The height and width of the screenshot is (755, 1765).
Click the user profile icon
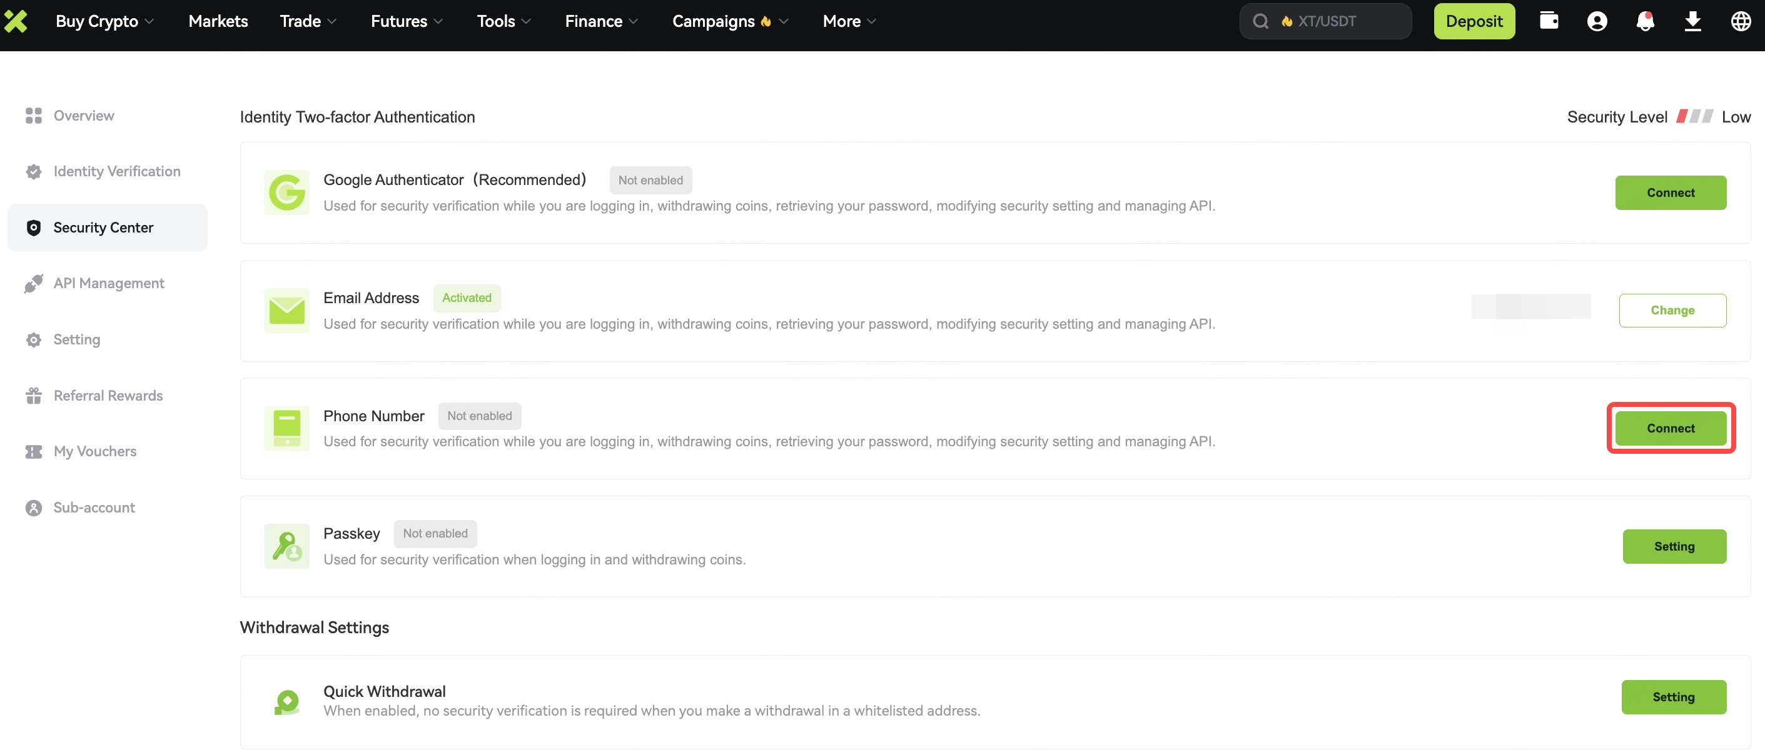1597,21
